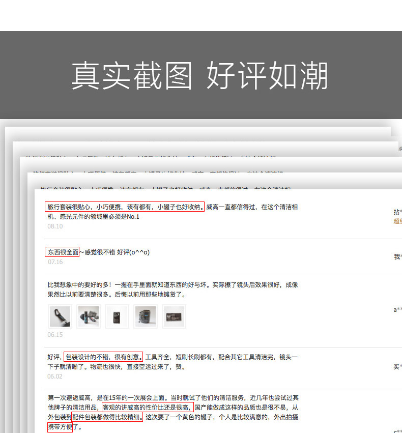Image resolution: width=402 pixels, height=433 pixels.
Task: Open reviewer a** username
Action: (397, 309)
